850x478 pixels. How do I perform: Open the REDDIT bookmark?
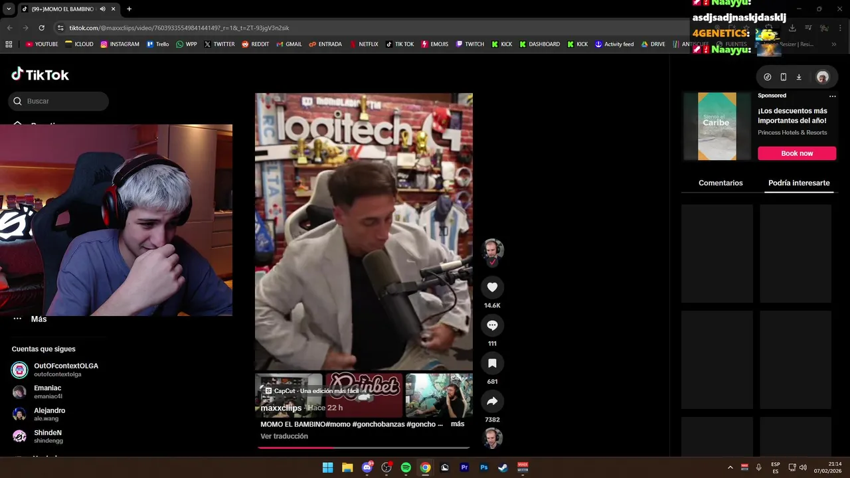tap(256, 44)
